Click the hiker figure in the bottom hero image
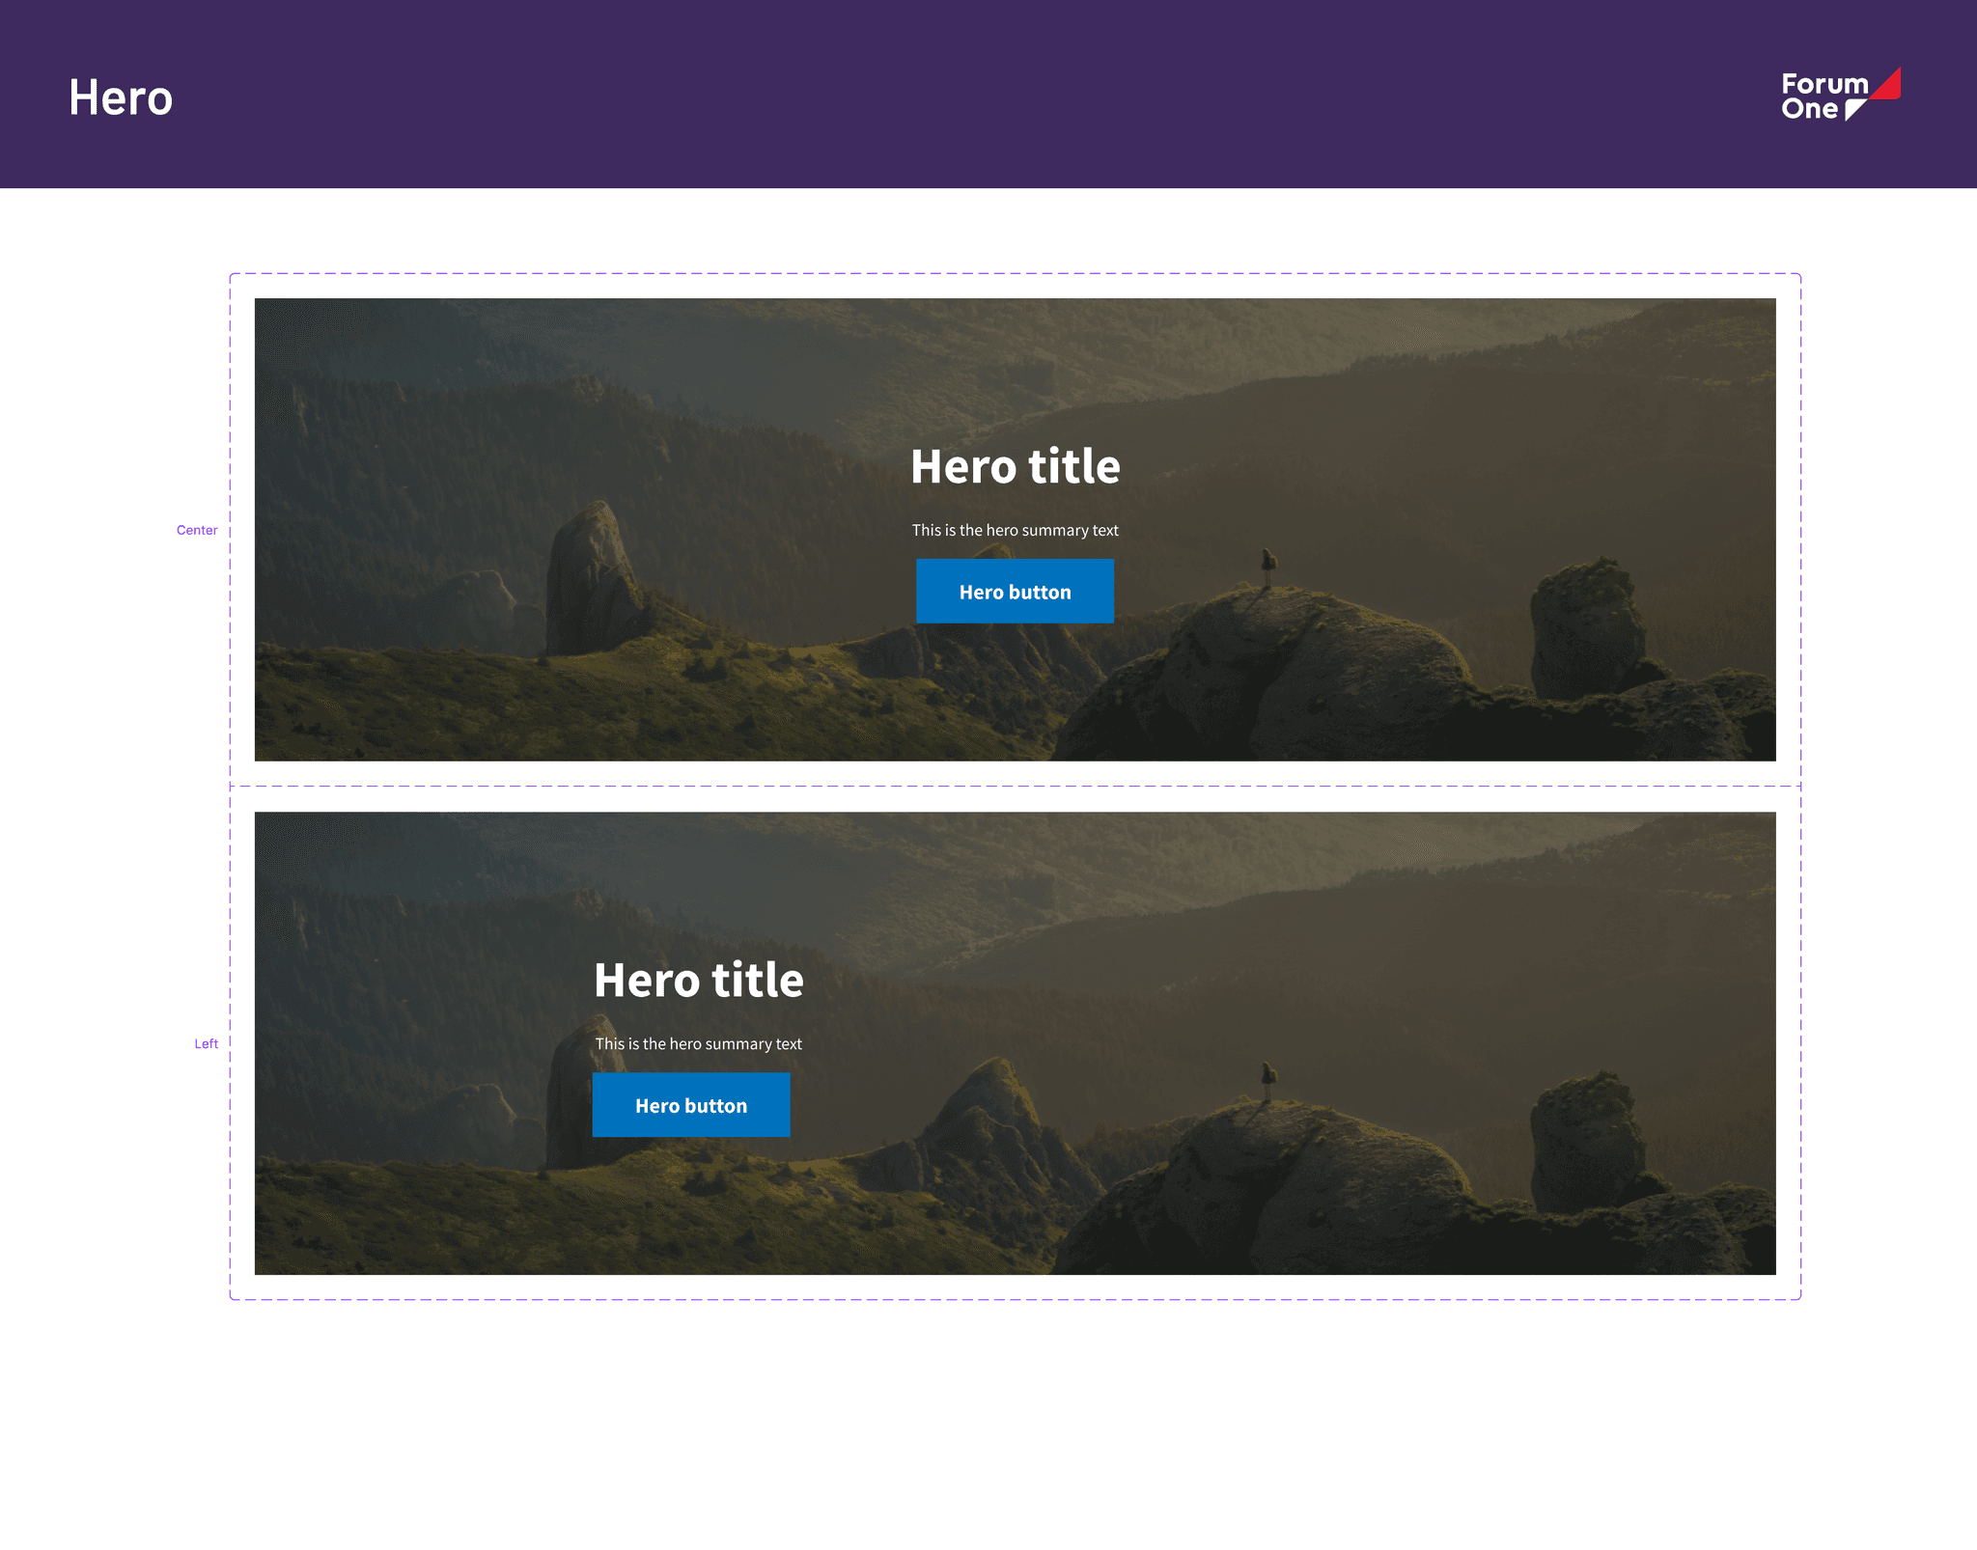 point(1268,1079)
